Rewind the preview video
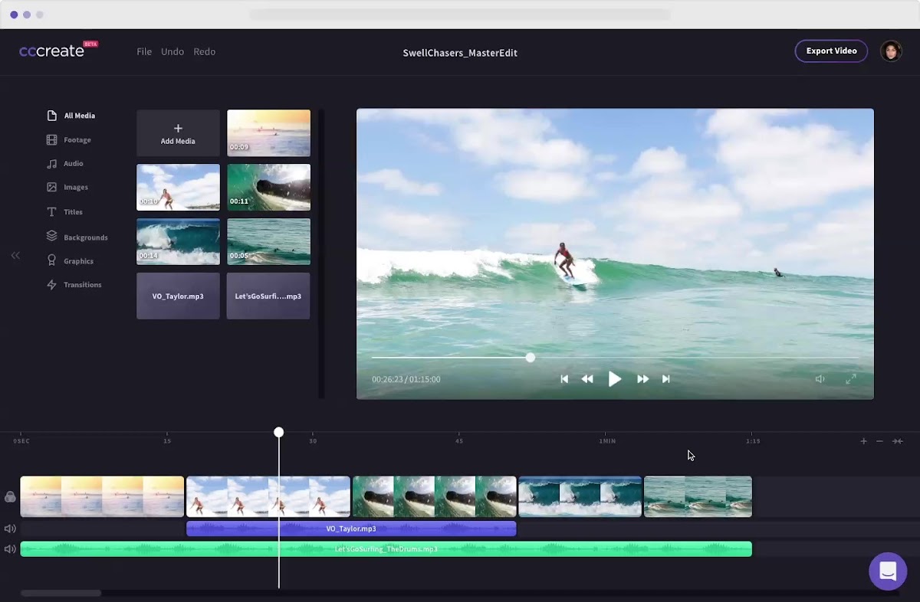Image resolution: width=920 pixels, height=602 pixels. (x=587, y=379)
